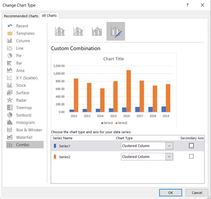Enable Secondary Axis for Series2
211x199 pixels.
(191, 156)
